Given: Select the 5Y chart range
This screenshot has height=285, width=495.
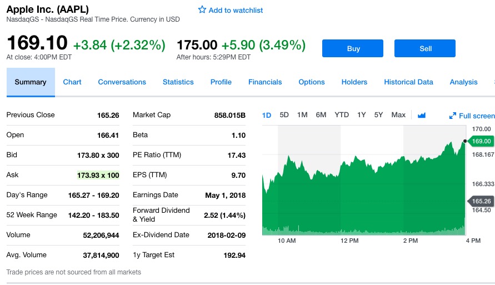Looking at the screenshot, I should coord(378,115).
